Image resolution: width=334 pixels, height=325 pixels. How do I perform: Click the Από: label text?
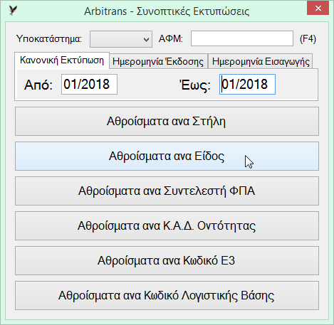coord(38,85)
